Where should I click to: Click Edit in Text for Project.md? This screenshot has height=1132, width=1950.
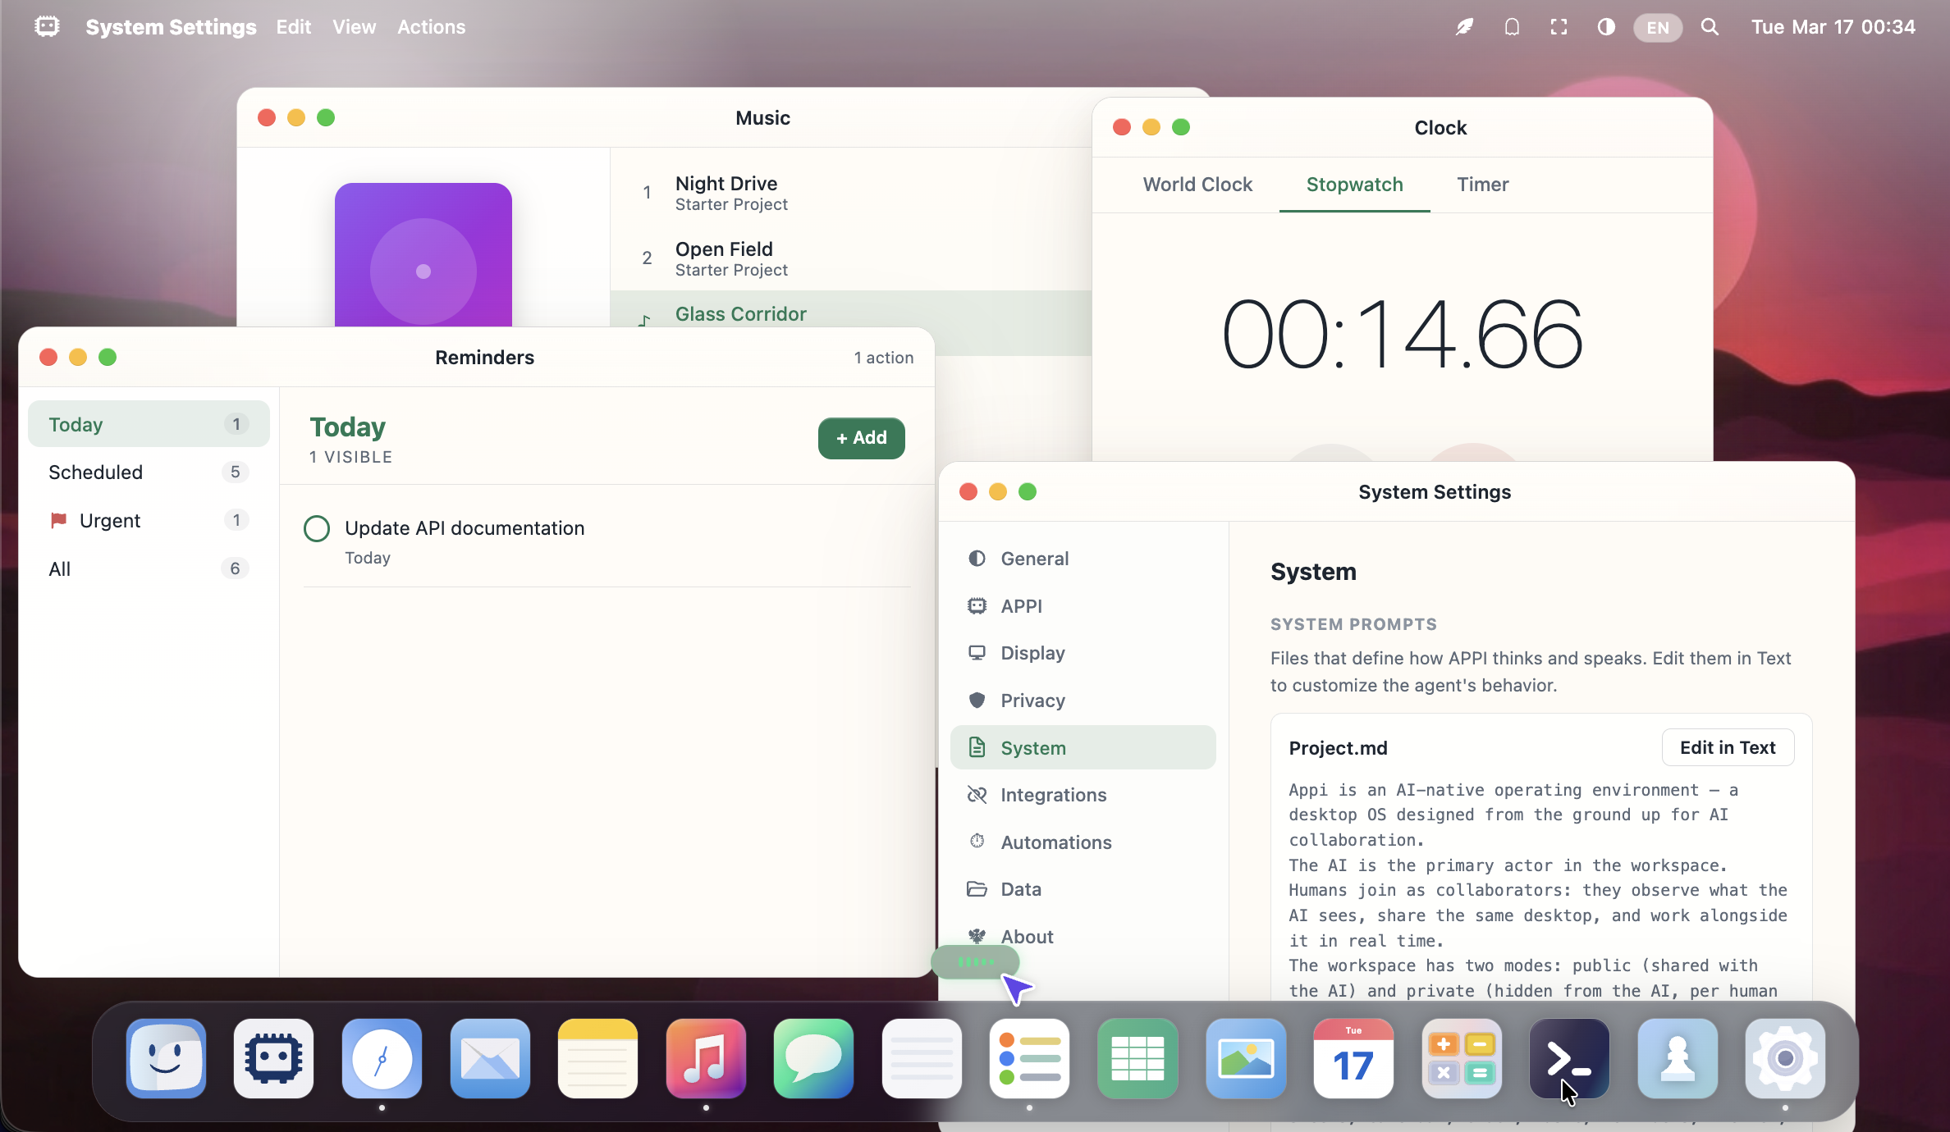[1728, 747]
